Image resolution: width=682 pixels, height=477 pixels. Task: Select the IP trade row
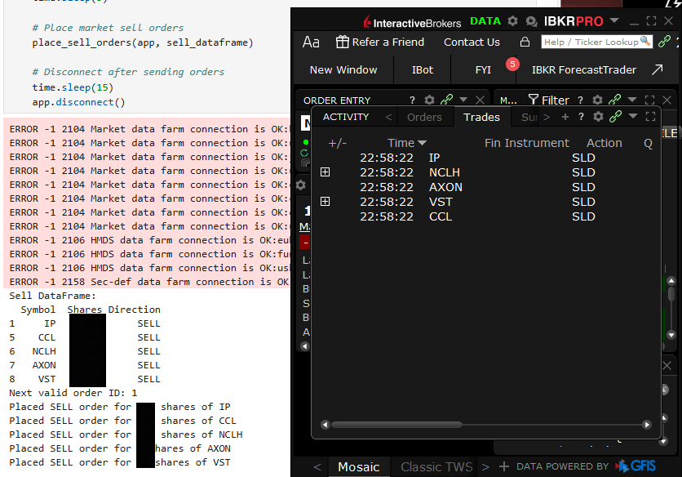click(x=485, y=158)
